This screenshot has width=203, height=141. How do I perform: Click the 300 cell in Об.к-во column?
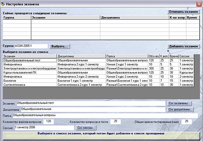(x=154, y=68)
